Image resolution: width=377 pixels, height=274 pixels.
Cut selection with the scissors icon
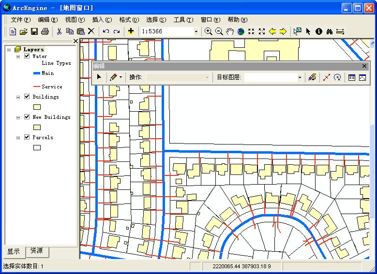tap(59, 31)
